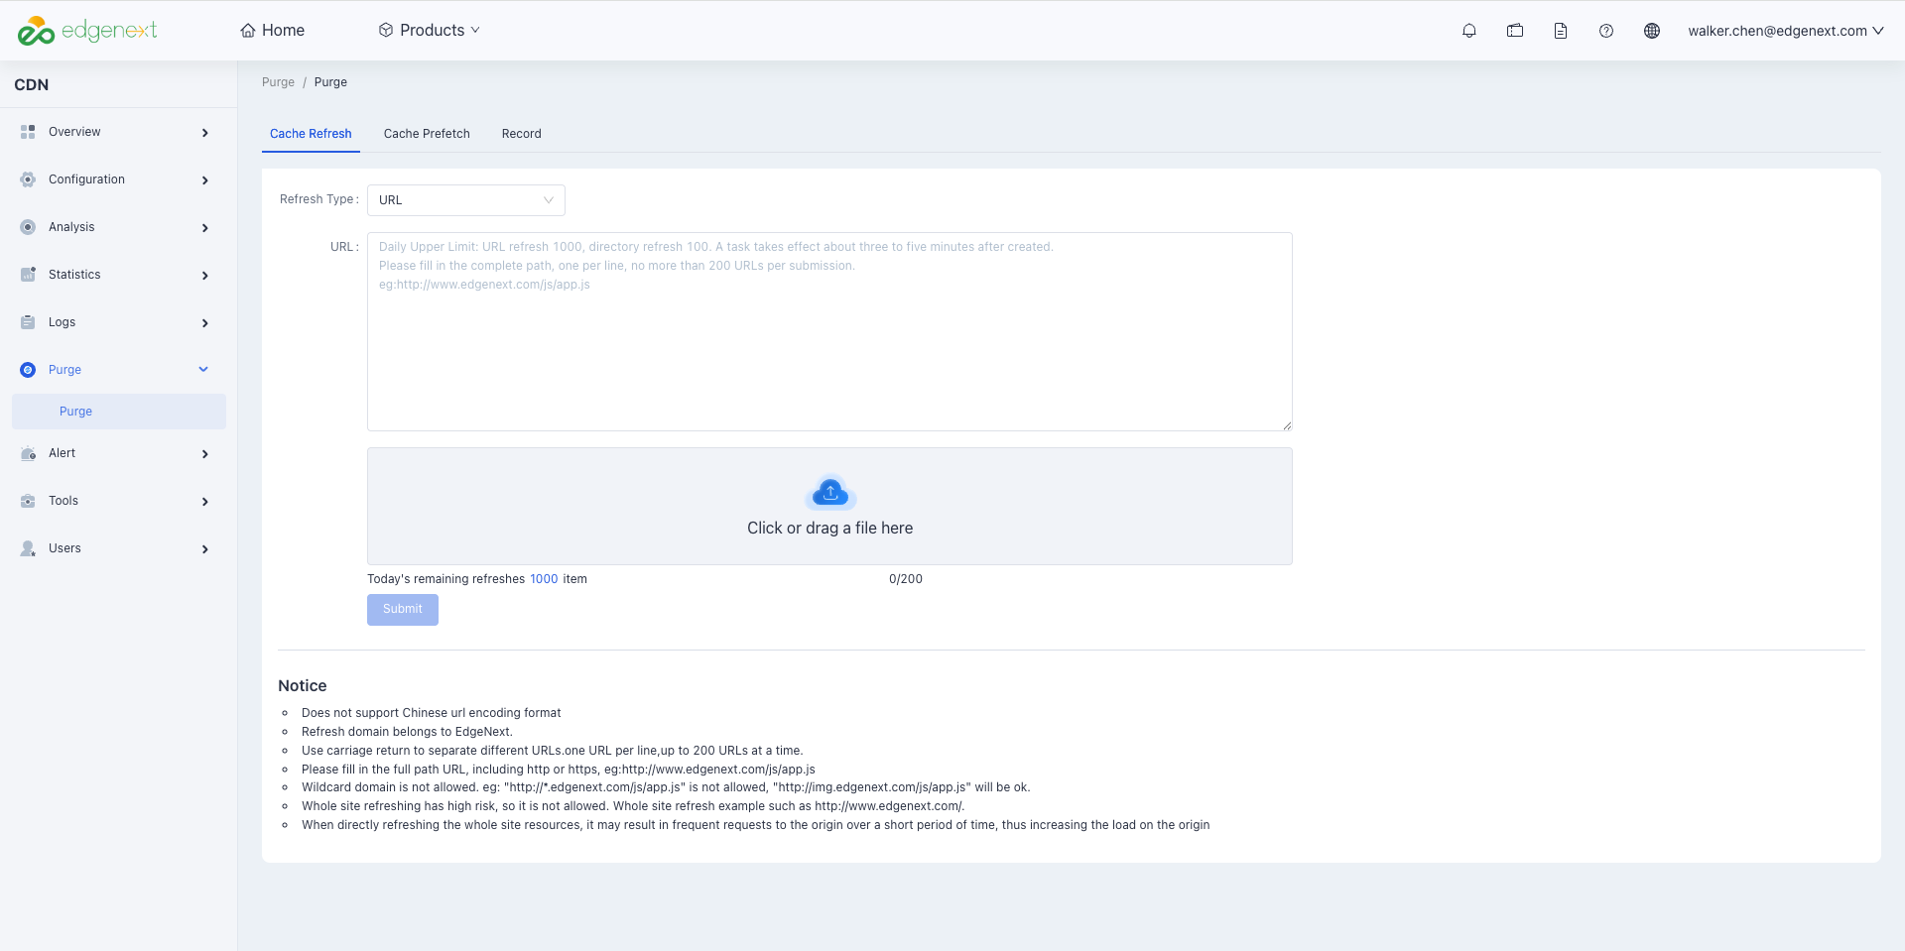This screenshot has height=951, width=1905.
Task: Open the Refresh Type URL dropdown
Action: pos(466,200)
